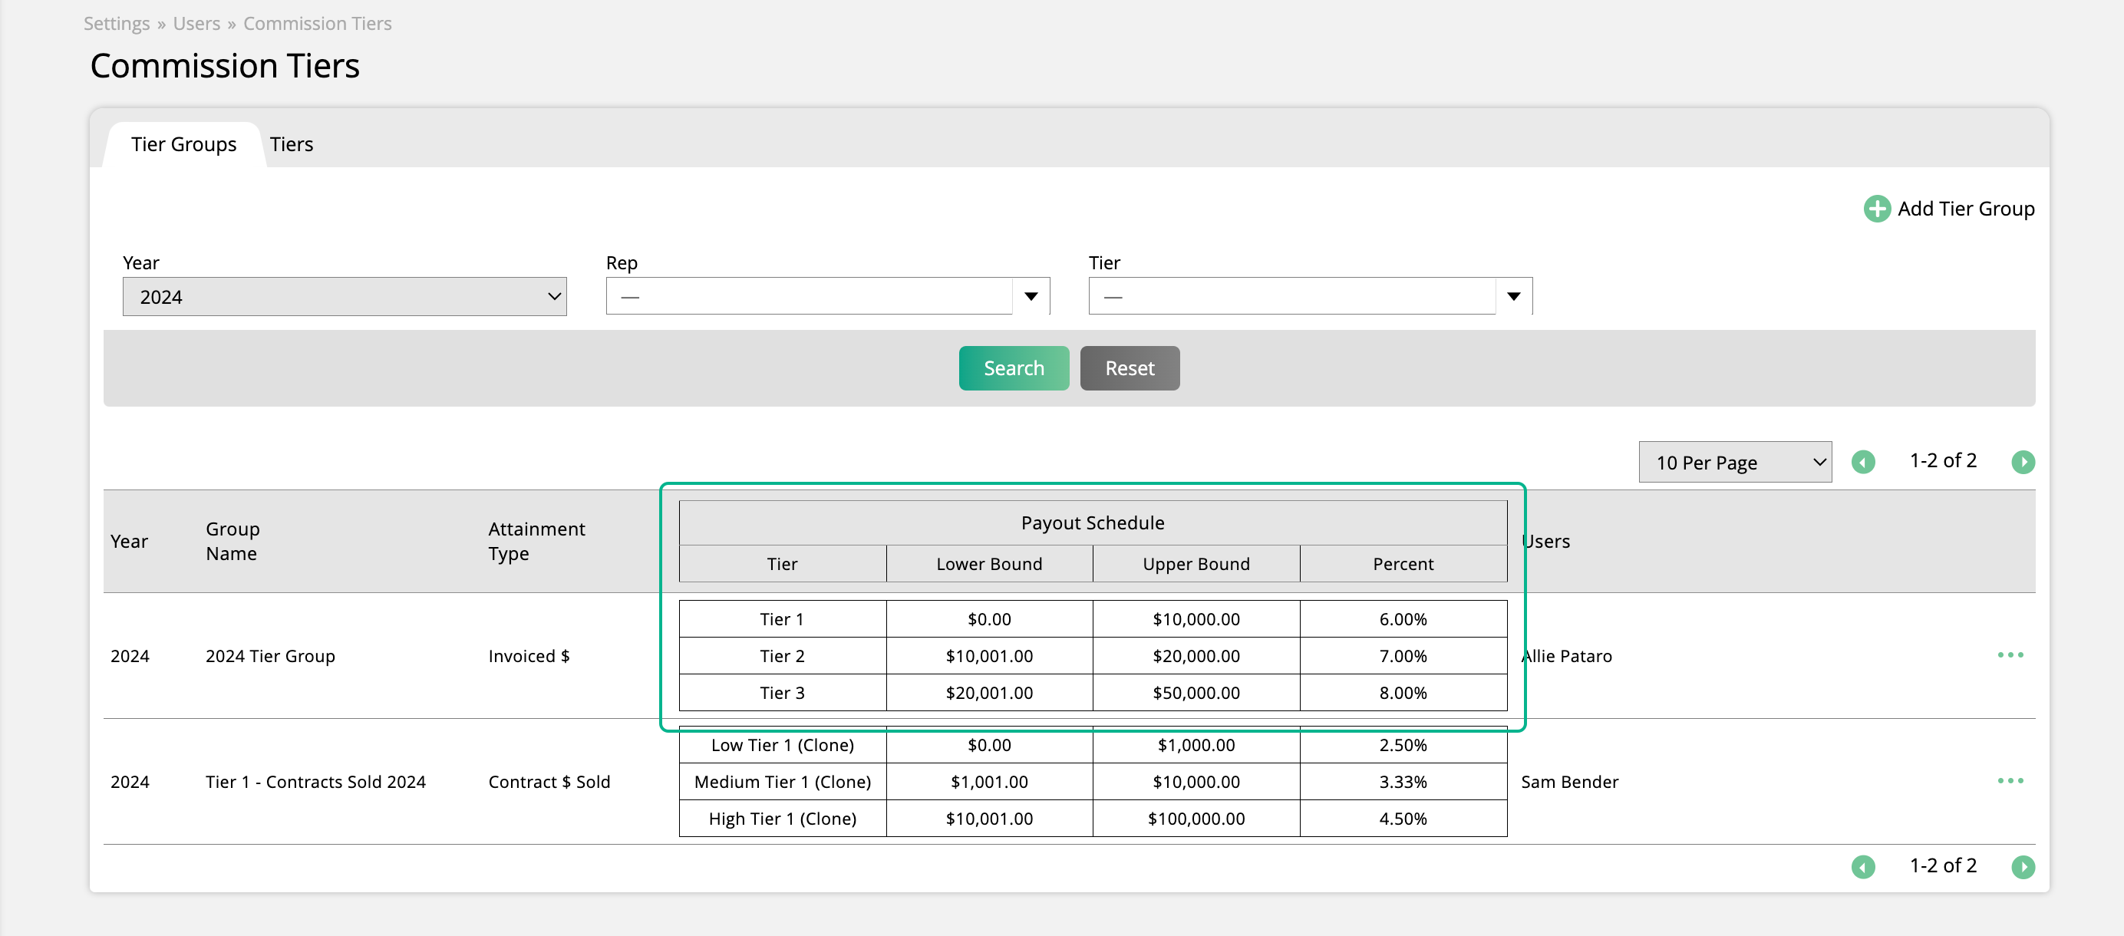Screen dimensions: 2124x936
Task: Navigate to Users breadcrumb link
Action: tap(196, 23)
